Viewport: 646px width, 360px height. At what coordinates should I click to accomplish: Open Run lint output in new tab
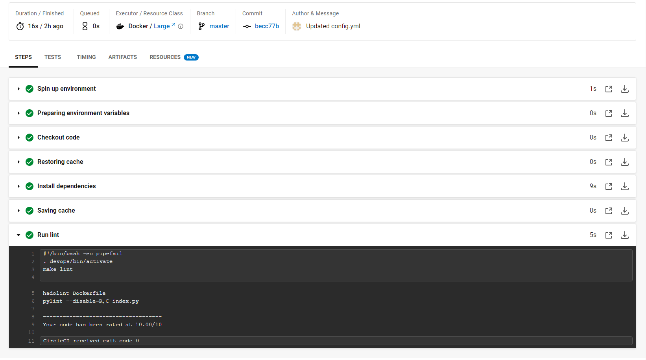pyautogui.click(x=609, y=235)
